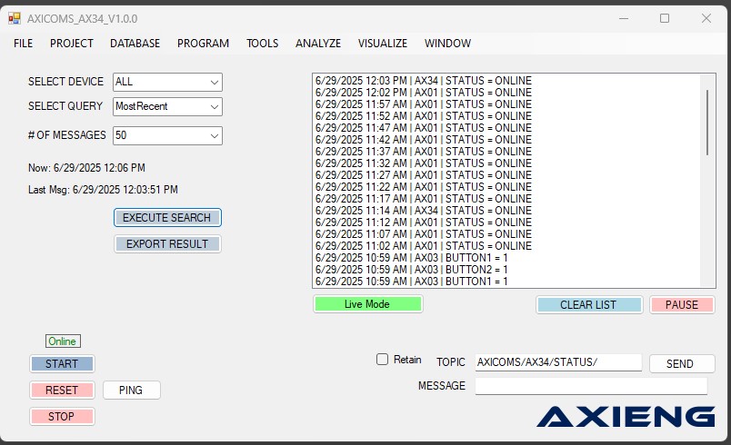Select the 11:07 AM AX01 STATUS entry
Screen dimensions: 731x445
[x=507, y=234]
